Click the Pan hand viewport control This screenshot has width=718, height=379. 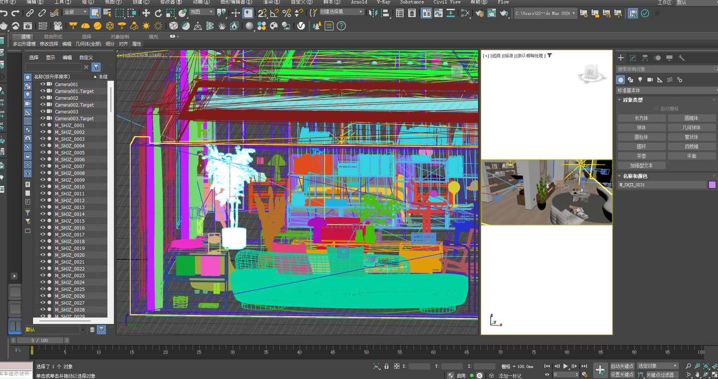698,375
